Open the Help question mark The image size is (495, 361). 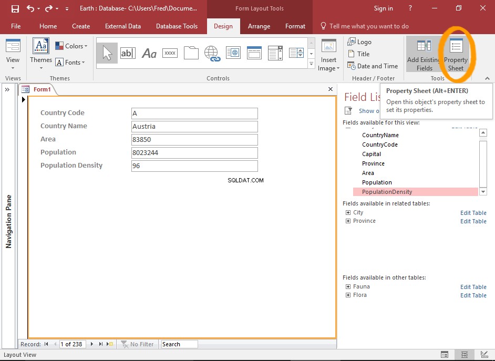(410, 8)
